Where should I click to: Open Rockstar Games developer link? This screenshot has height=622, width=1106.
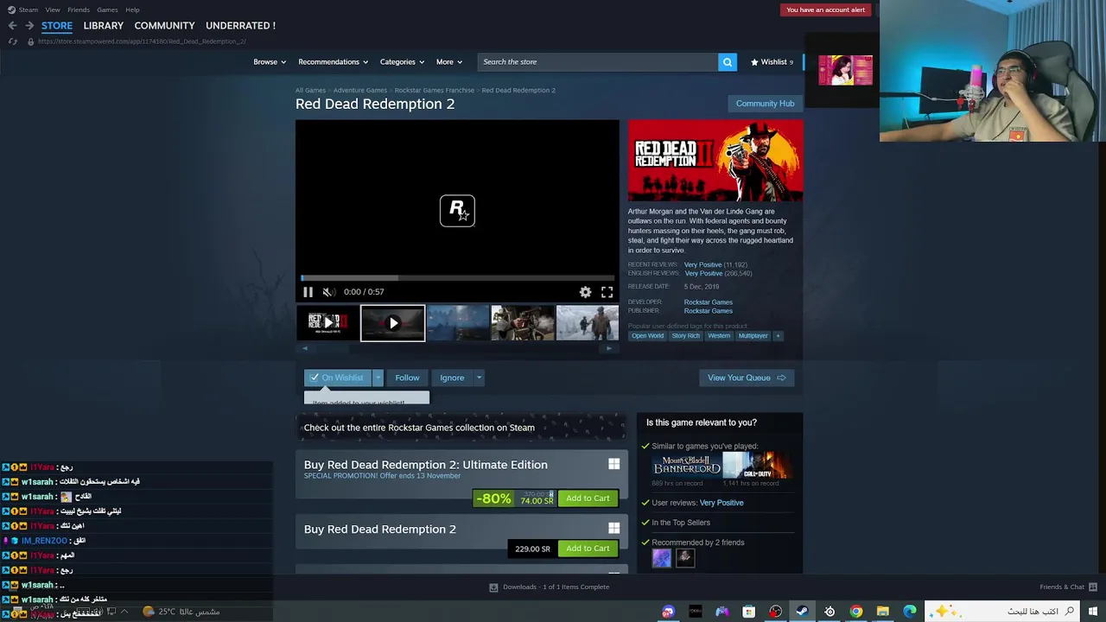pyautogui.click(x=708, y=302)
